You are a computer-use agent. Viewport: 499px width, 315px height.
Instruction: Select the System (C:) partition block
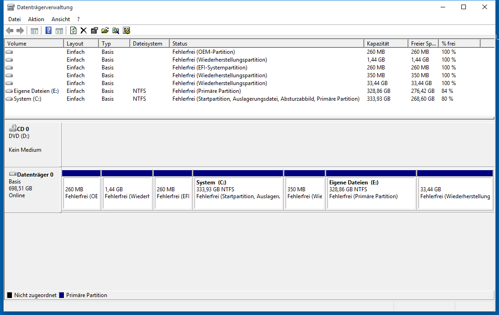tap(238, 193)
